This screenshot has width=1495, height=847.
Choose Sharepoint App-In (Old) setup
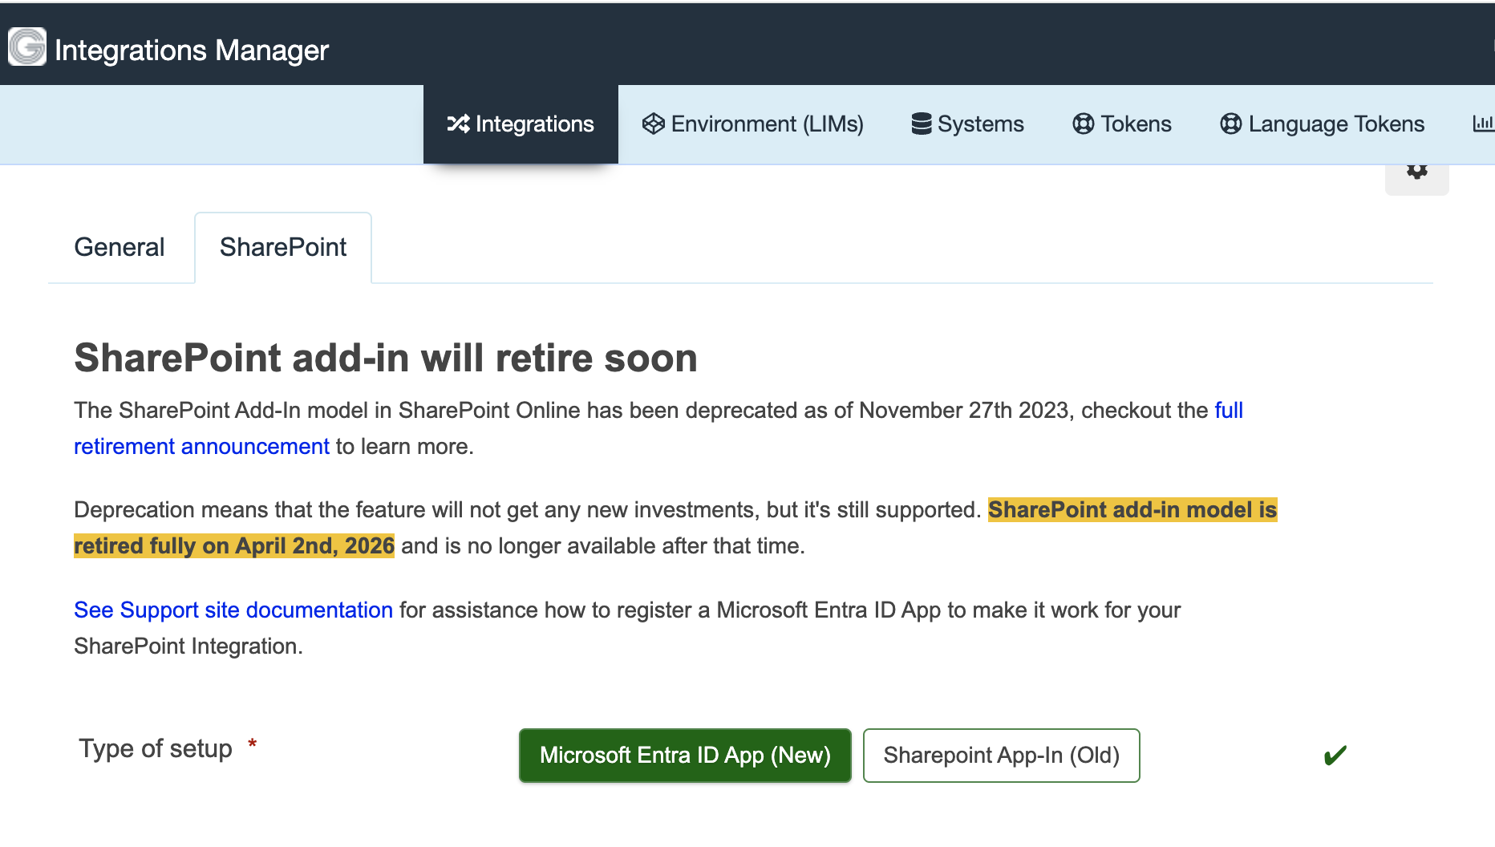coord(1001,756)
